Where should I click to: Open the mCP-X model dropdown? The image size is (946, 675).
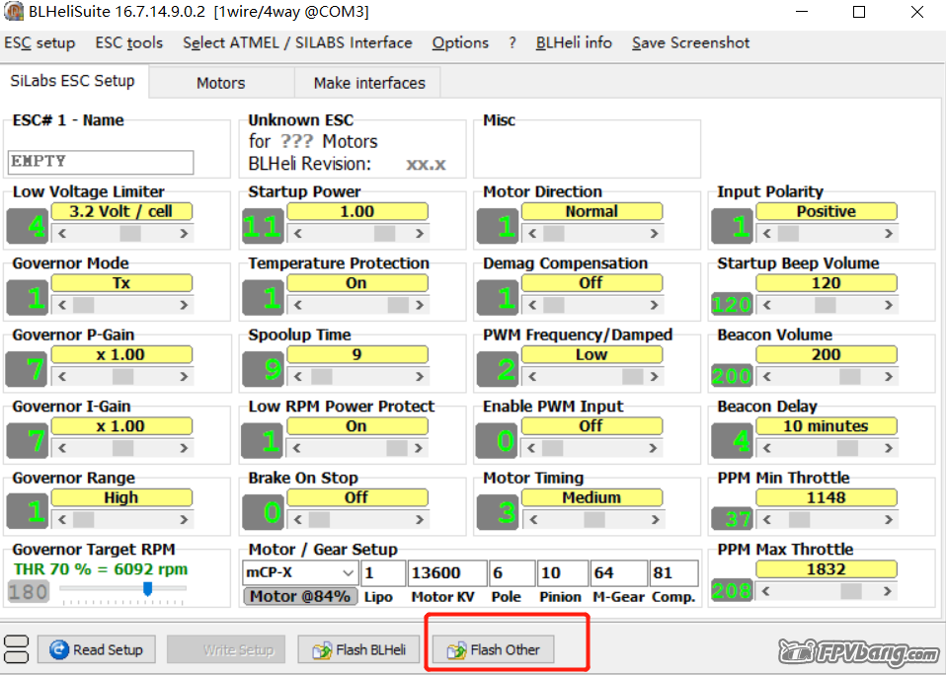click(300, 572)
